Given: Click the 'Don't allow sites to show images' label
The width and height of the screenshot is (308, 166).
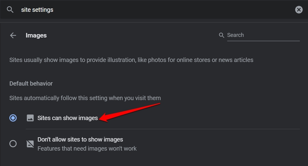Looking at the screenshot, I should pyautogui.click(x=80, y=139).
